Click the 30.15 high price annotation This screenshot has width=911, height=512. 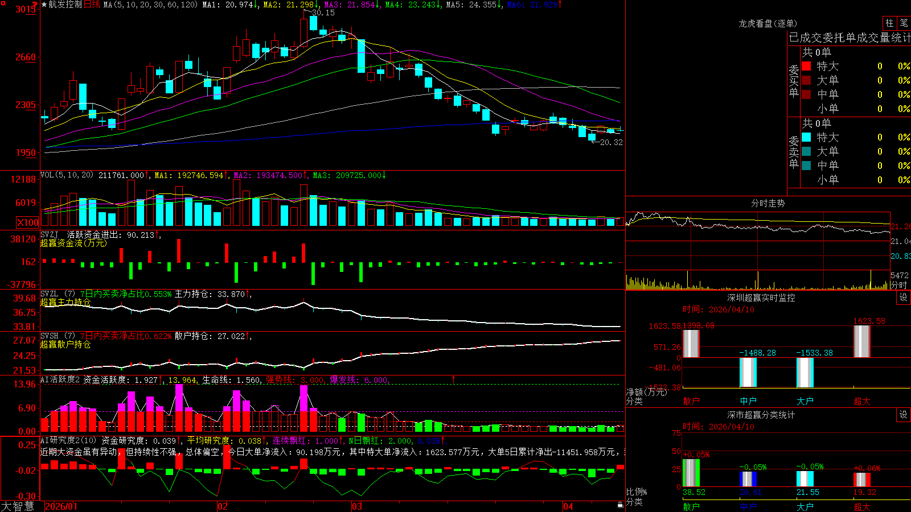323,13
